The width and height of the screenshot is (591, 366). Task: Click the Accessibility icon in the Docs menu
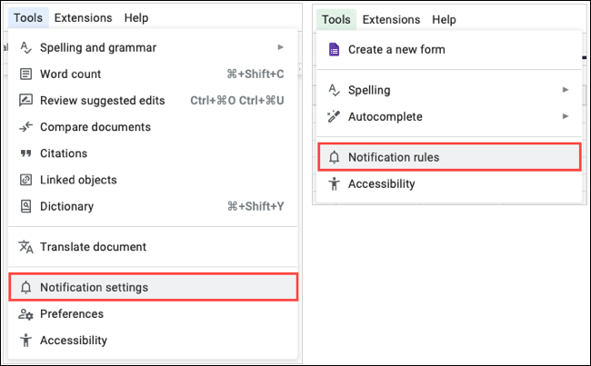(25, 341)
